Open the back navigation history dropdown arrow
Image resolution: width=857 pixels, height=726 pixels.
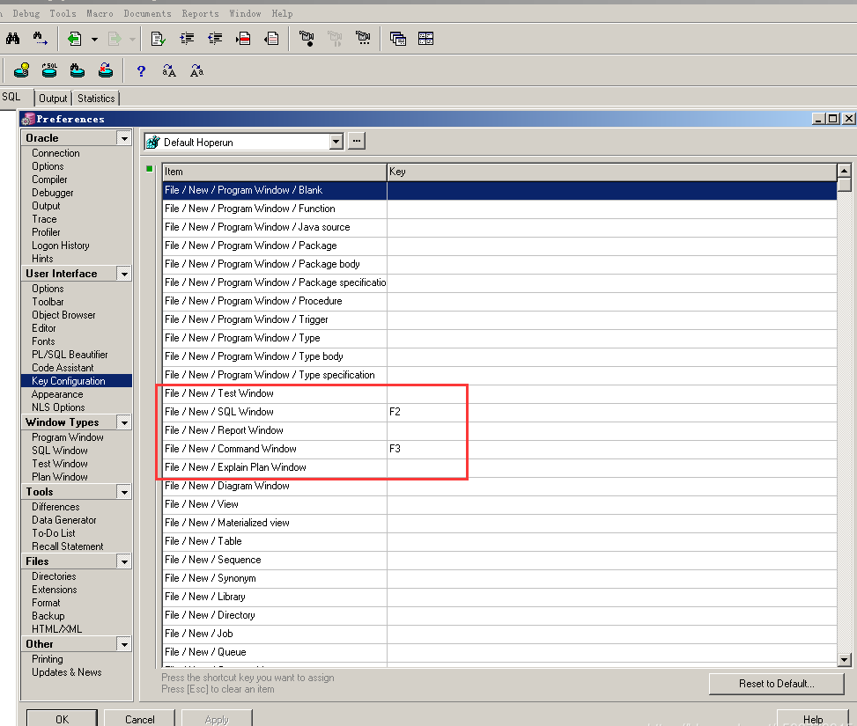coord(94,40)
